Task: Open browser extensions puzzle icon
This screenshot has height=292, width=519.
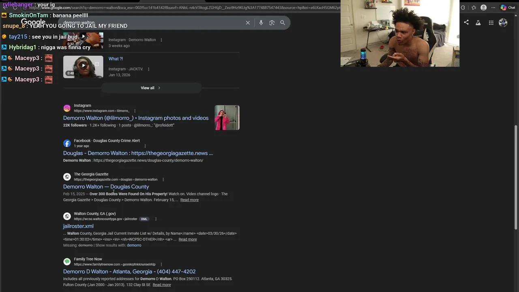Action: pos(463,7)
